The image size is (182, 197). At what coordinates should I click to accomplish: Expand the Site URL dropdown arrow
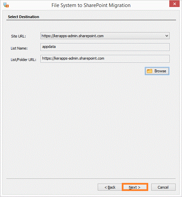click(x=167, y=36)
